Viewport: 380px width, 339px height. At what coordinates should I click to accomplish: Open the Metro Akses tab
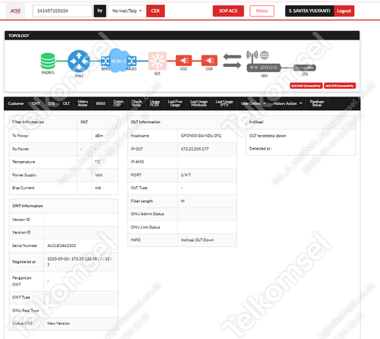tap(83, 103)
